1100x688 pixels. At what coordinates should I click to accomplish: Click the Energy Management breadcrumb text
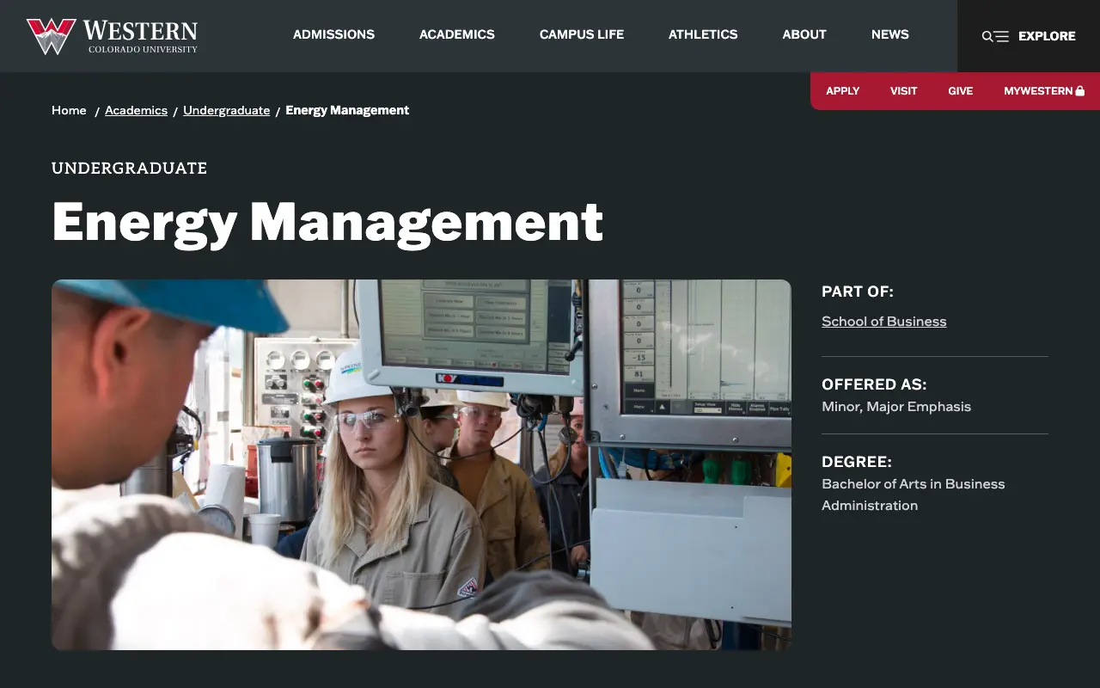tap(347, 110)
